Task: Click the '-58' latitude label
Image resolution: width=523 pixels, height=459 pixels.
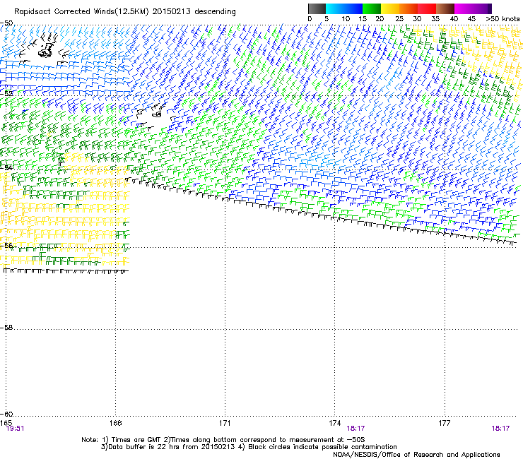Action: (6, 328)
